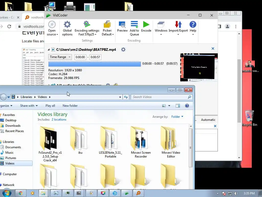Select the Movavi Screen Recorder folder
The height and width of the screenshot is (197, 262).
141,142
